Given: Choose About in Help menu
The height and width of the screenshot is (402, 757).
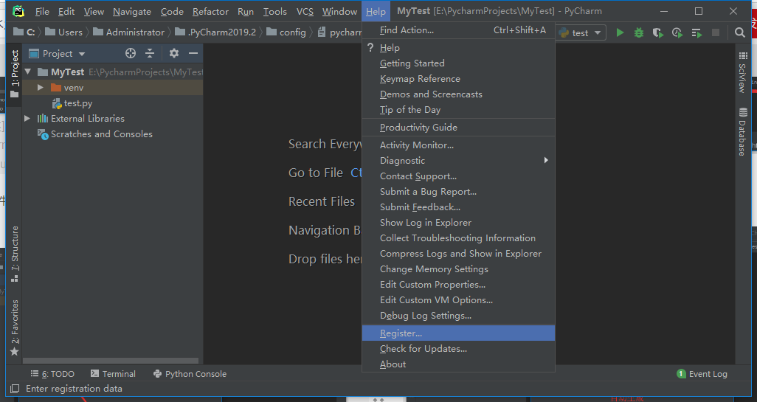Looking at the screenshot, I should (458, 364).
